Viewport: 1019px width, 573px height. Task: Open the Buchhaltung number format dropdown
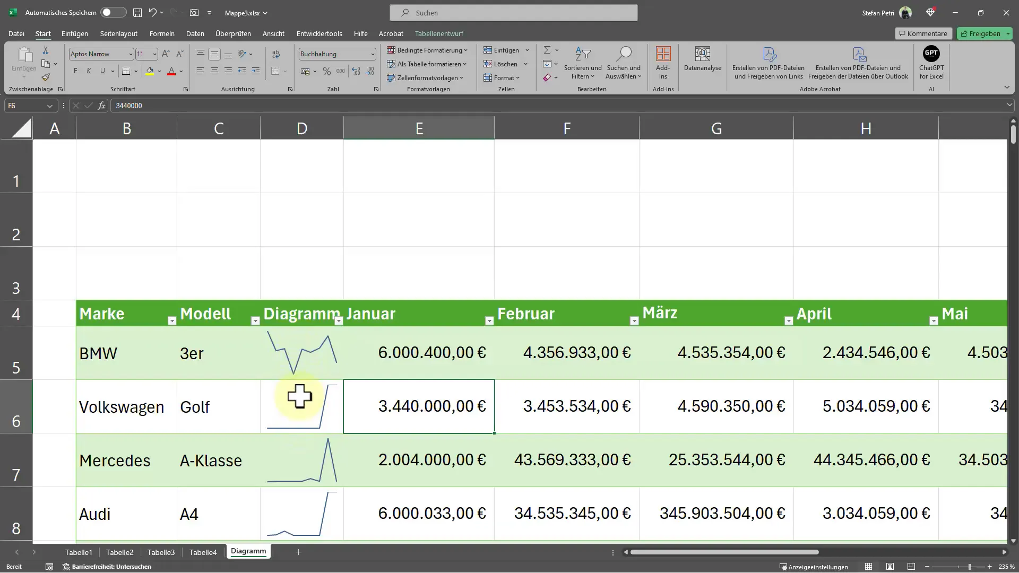pos(373,54)
